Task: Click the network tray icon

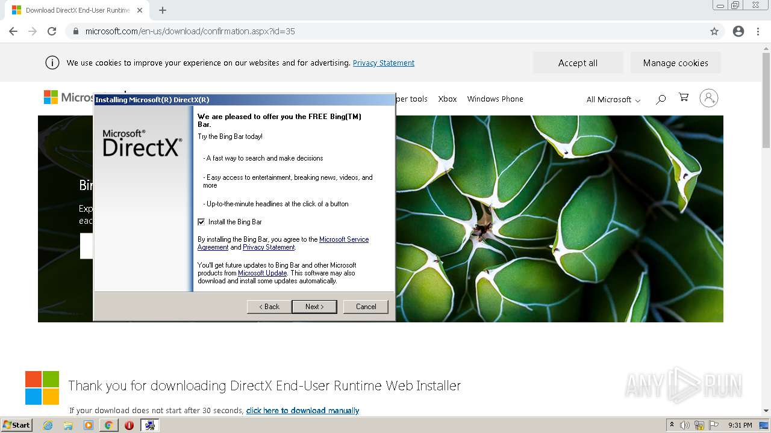Action: pyautogui.click(x=699, y=425)
